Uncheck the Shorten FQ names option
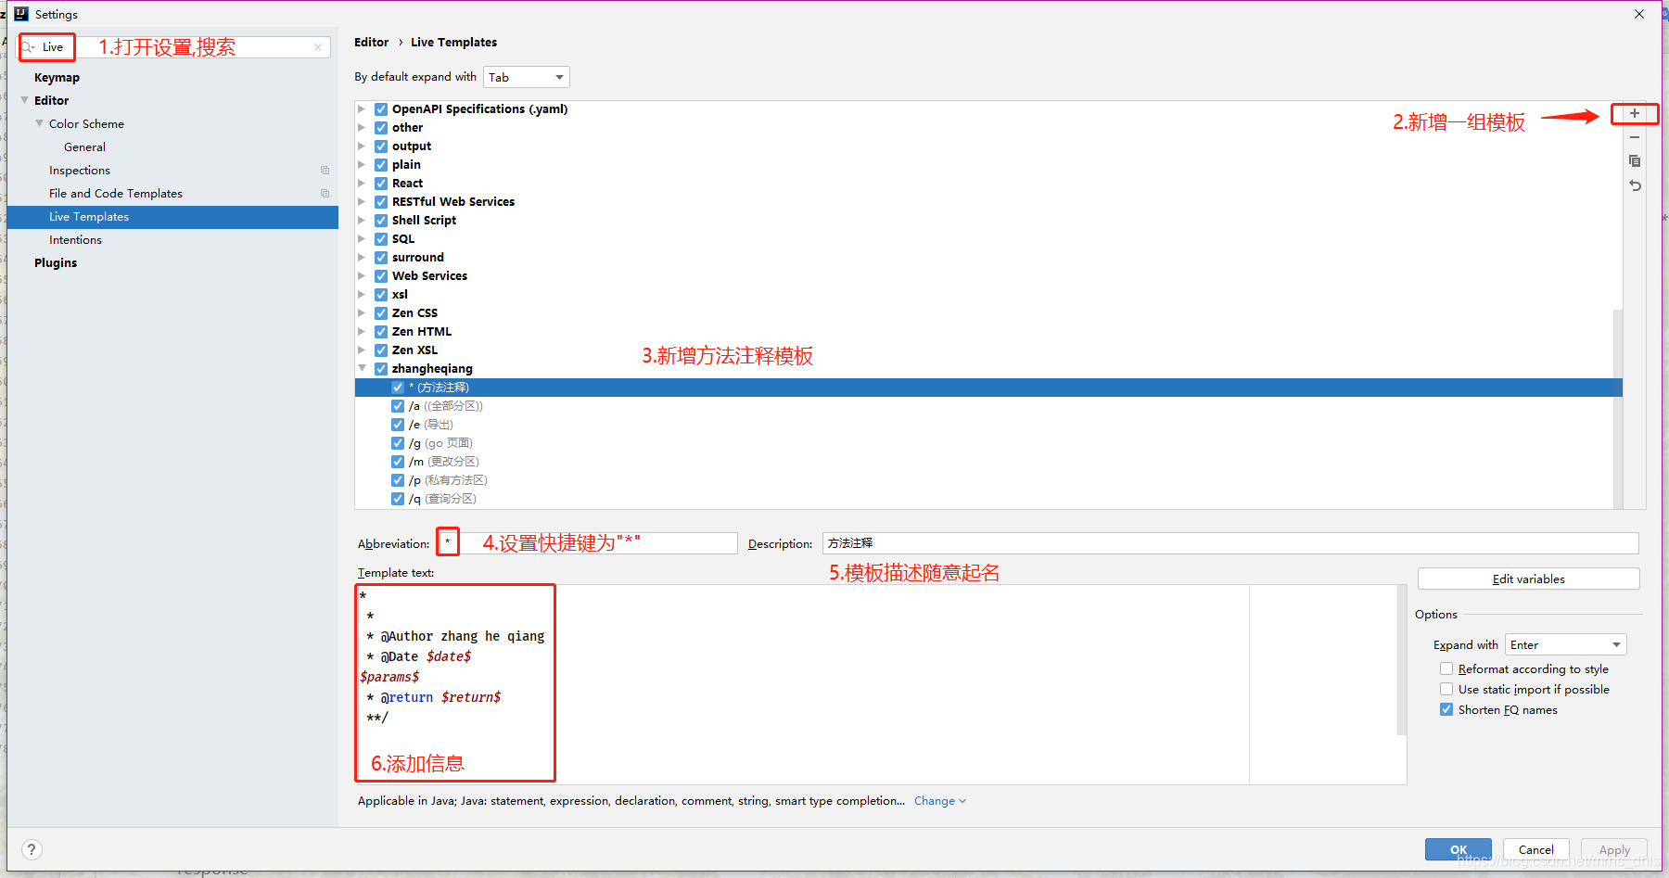The width and height of the screenshot is (1669, 878). click(1446, 708)
